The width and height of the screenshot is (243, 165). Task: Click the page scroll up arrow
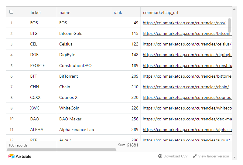[234, 9]
